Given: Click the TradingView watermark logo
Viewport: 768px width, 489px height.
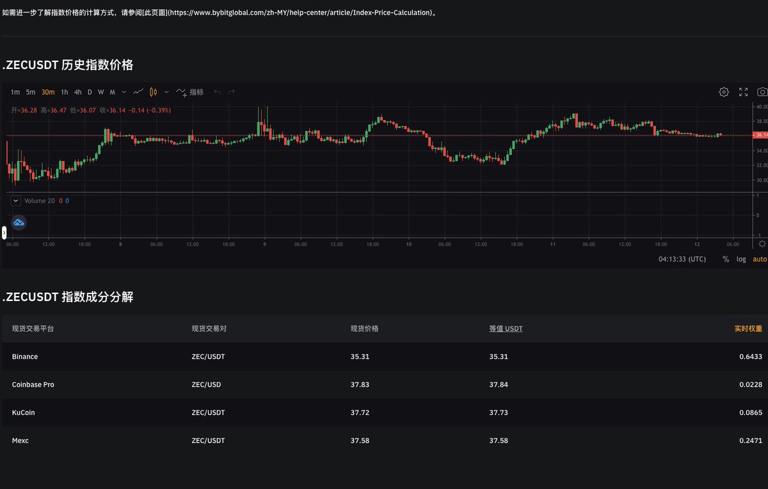Looking at the screenshot, I should tap(19, 222).
